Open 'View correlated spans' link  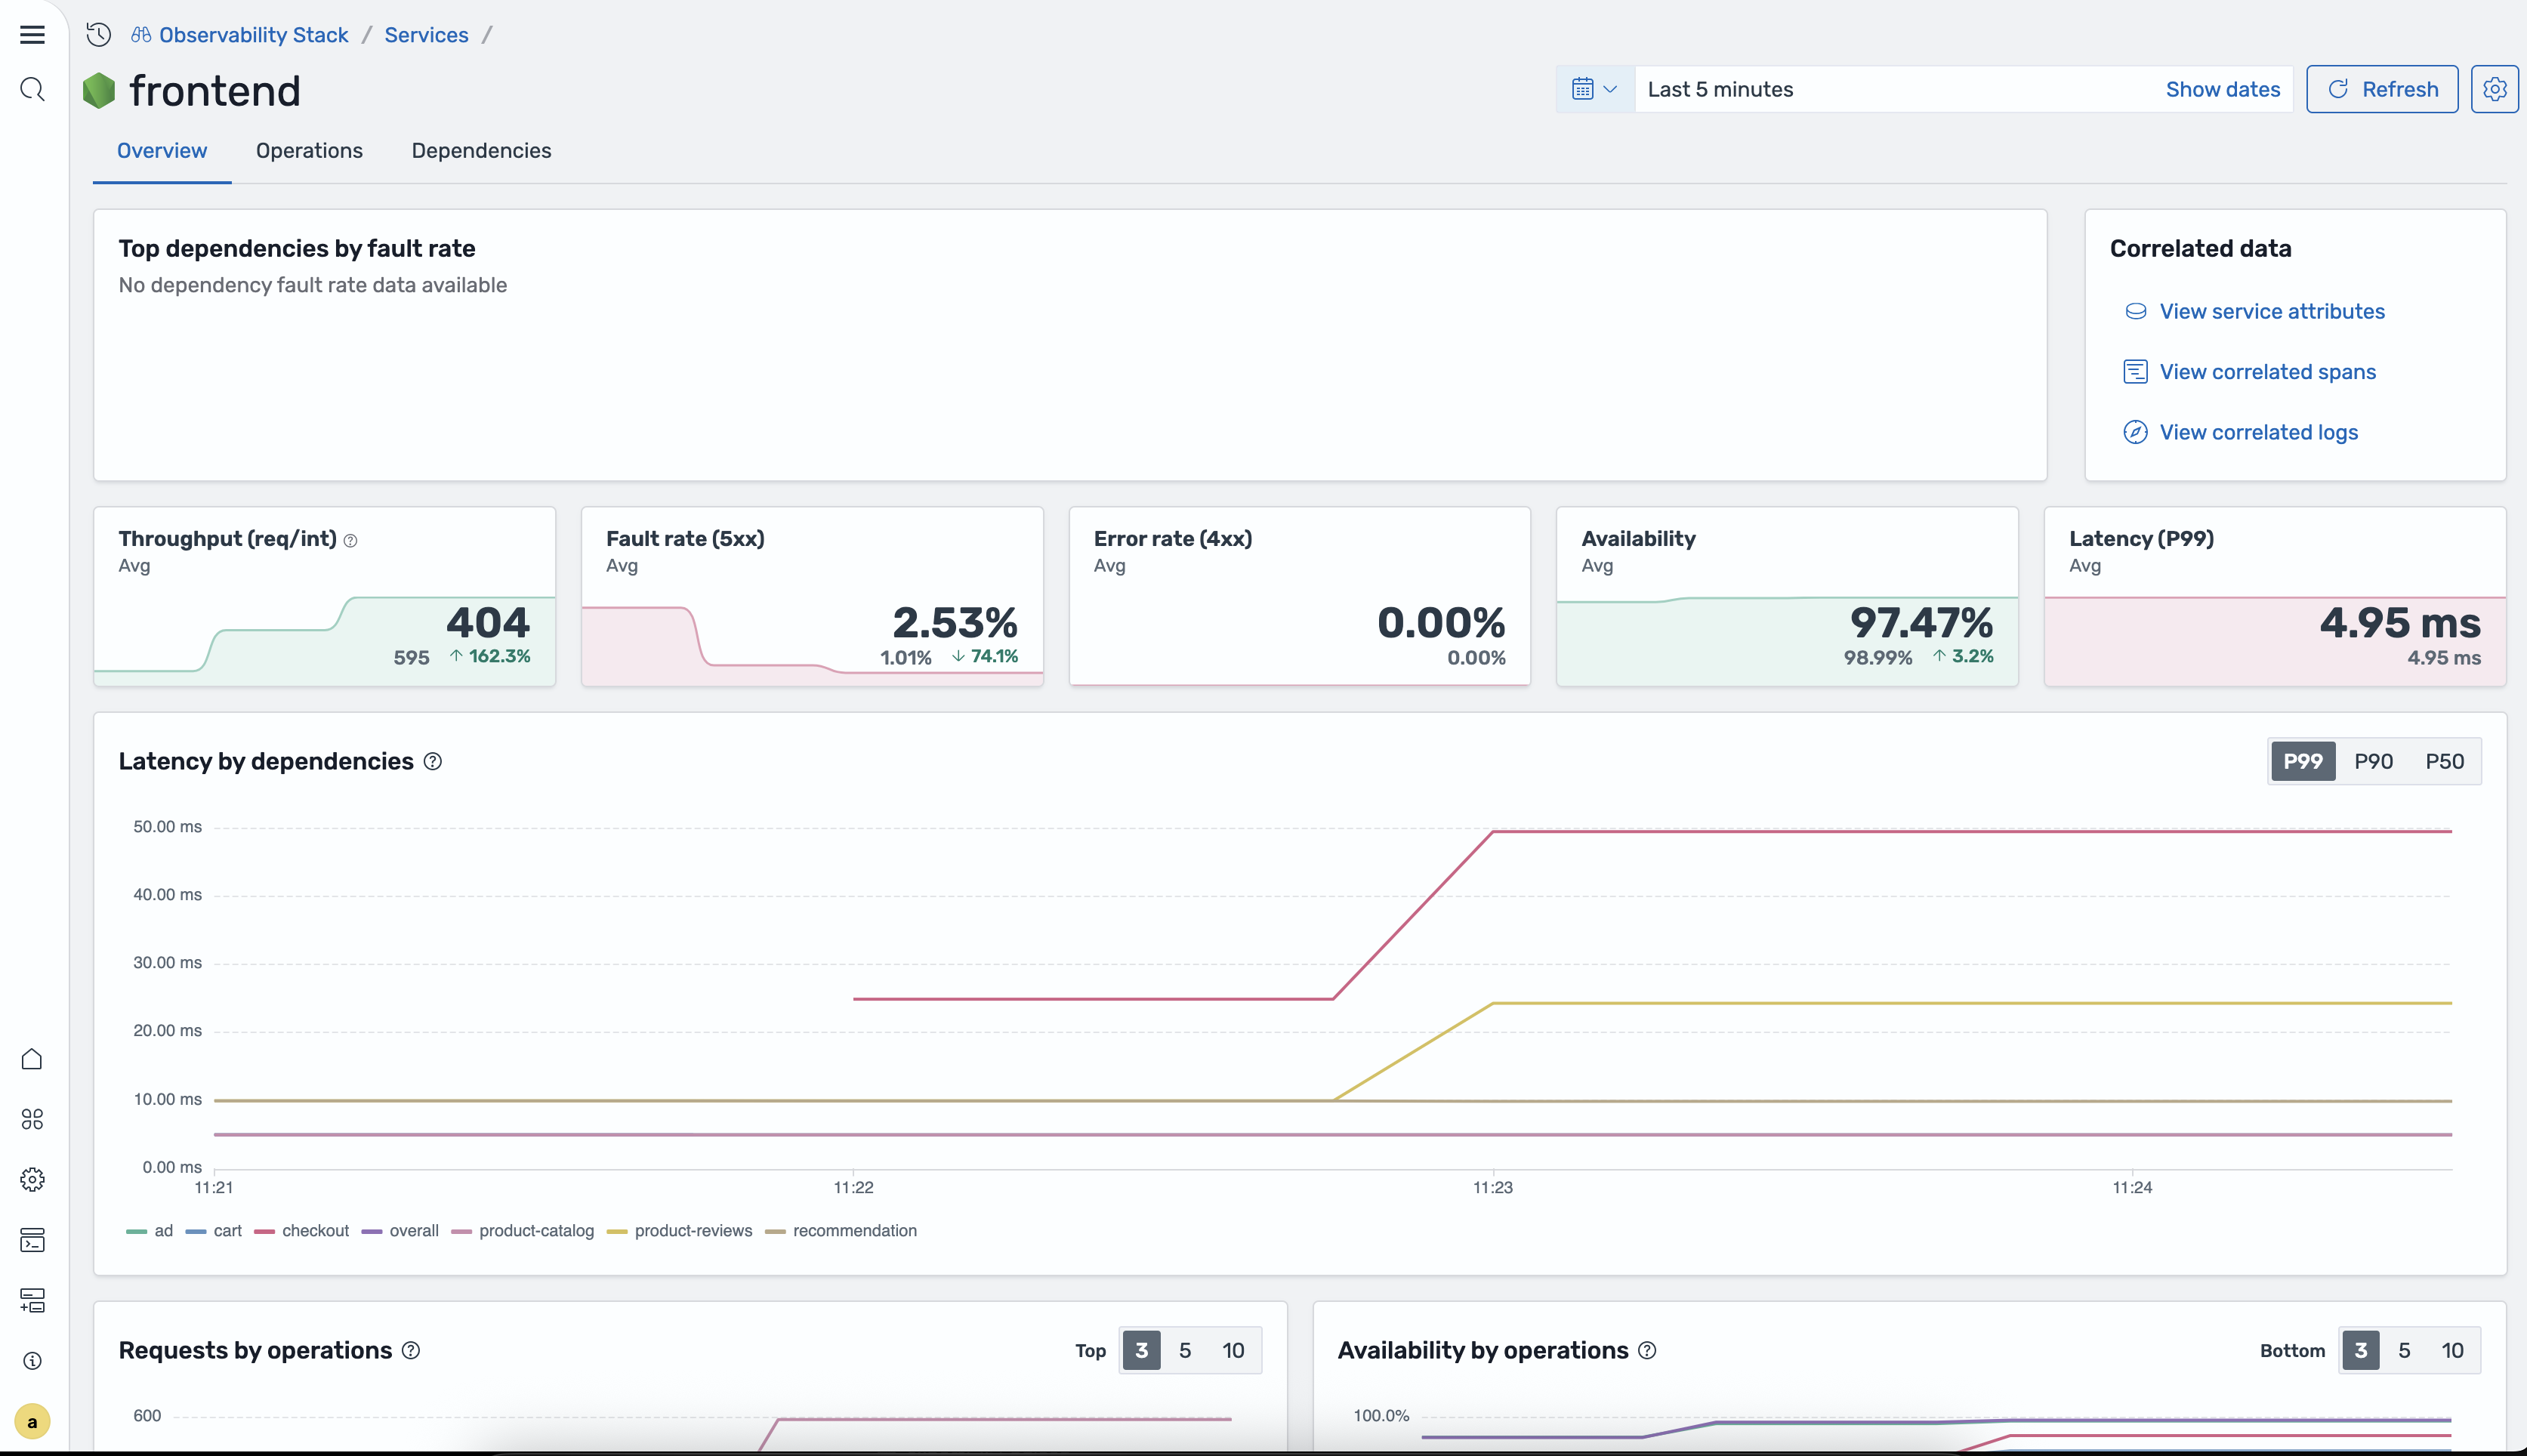(x=2267, y=371)
